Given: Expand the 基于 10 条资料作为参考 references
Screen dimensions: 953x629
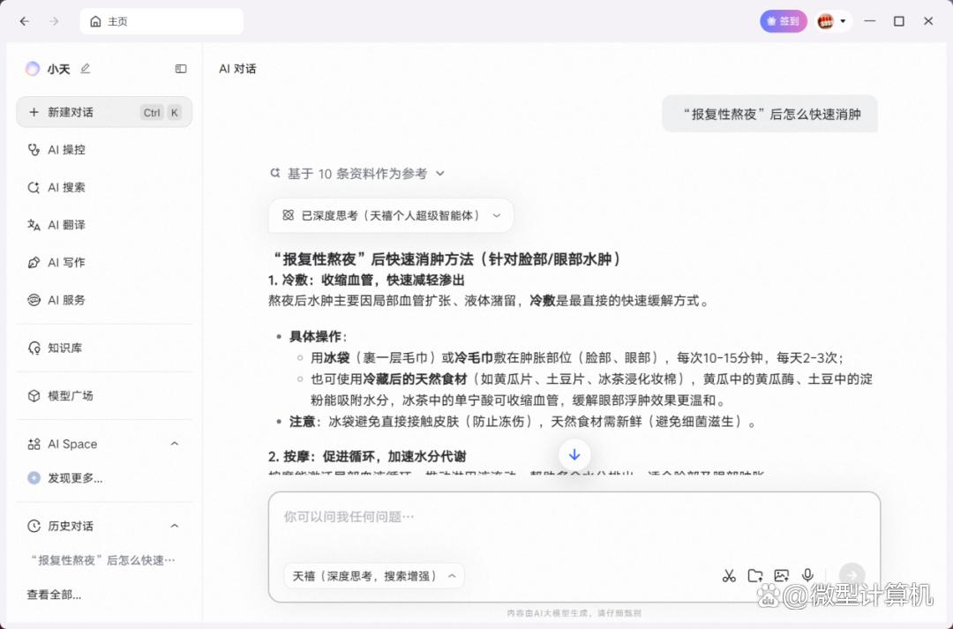Looking at the screenshot, I should 357,174.
